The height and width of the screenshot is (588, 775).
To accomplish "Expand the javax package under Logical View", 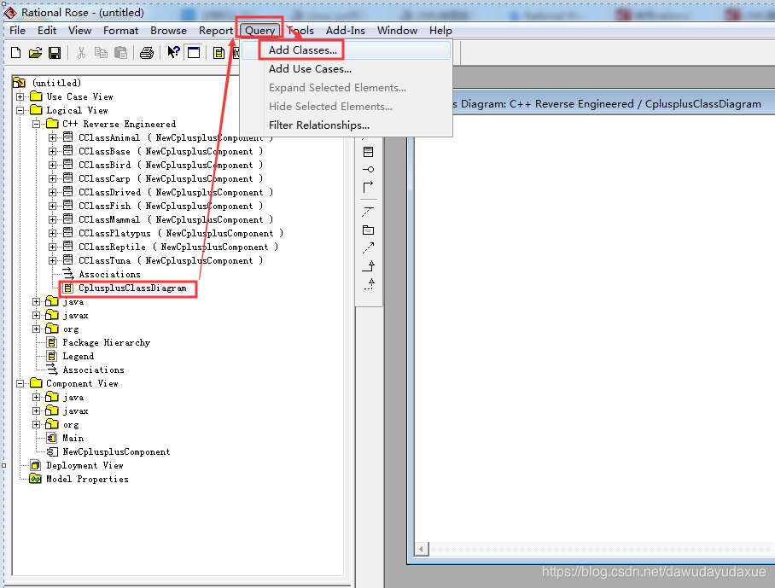I will click(x=36, y=315).
